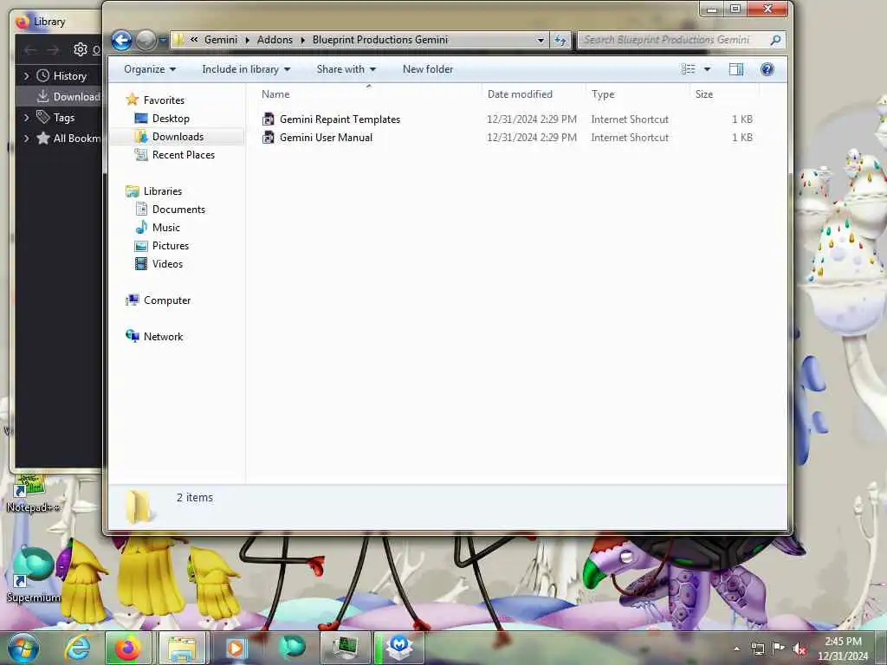Click the taskbar clock showing 2:45 PM
Image resolution: width=887 pixels, height=665 pixels.
(x=843, y=649)
